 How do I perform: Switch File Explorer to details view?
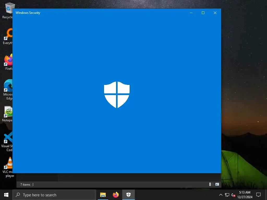pos(211,184)
